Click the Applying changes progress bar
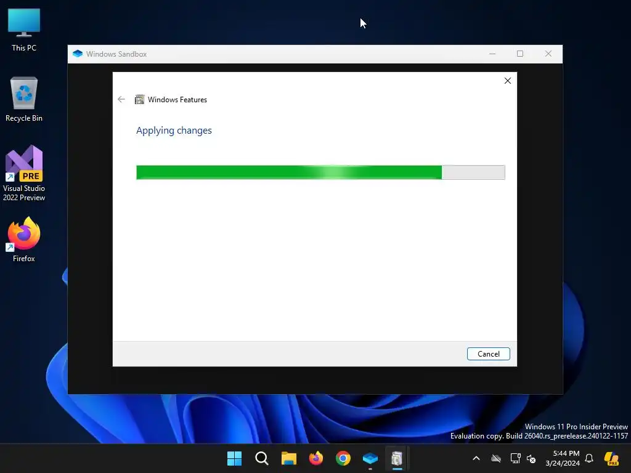 pyautogui.click(x=320, y=172)
